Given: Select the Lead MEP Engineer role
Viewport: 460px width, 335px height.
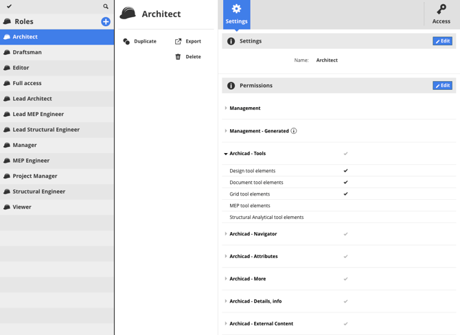Looking at the screenshot, I should (x=38, y=114).
